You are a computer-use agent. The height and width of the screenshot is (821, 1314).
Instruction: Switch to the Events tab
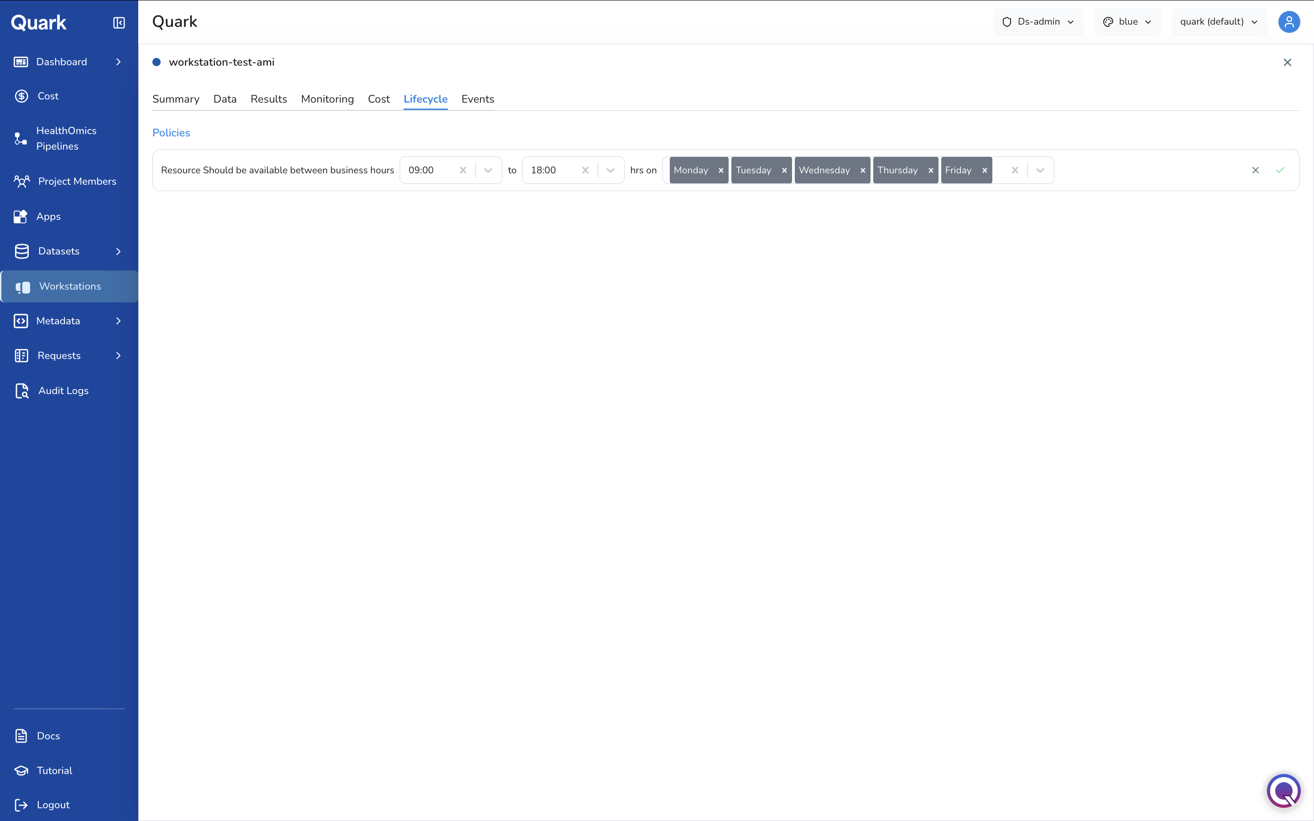point(478,99)
